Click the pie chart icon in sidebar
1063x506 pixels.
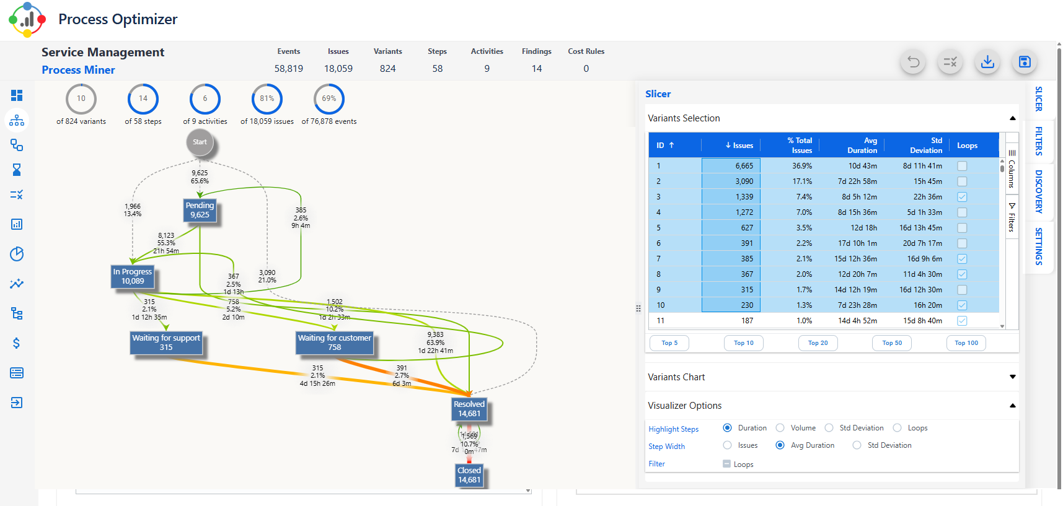click(x=17, y=254)
